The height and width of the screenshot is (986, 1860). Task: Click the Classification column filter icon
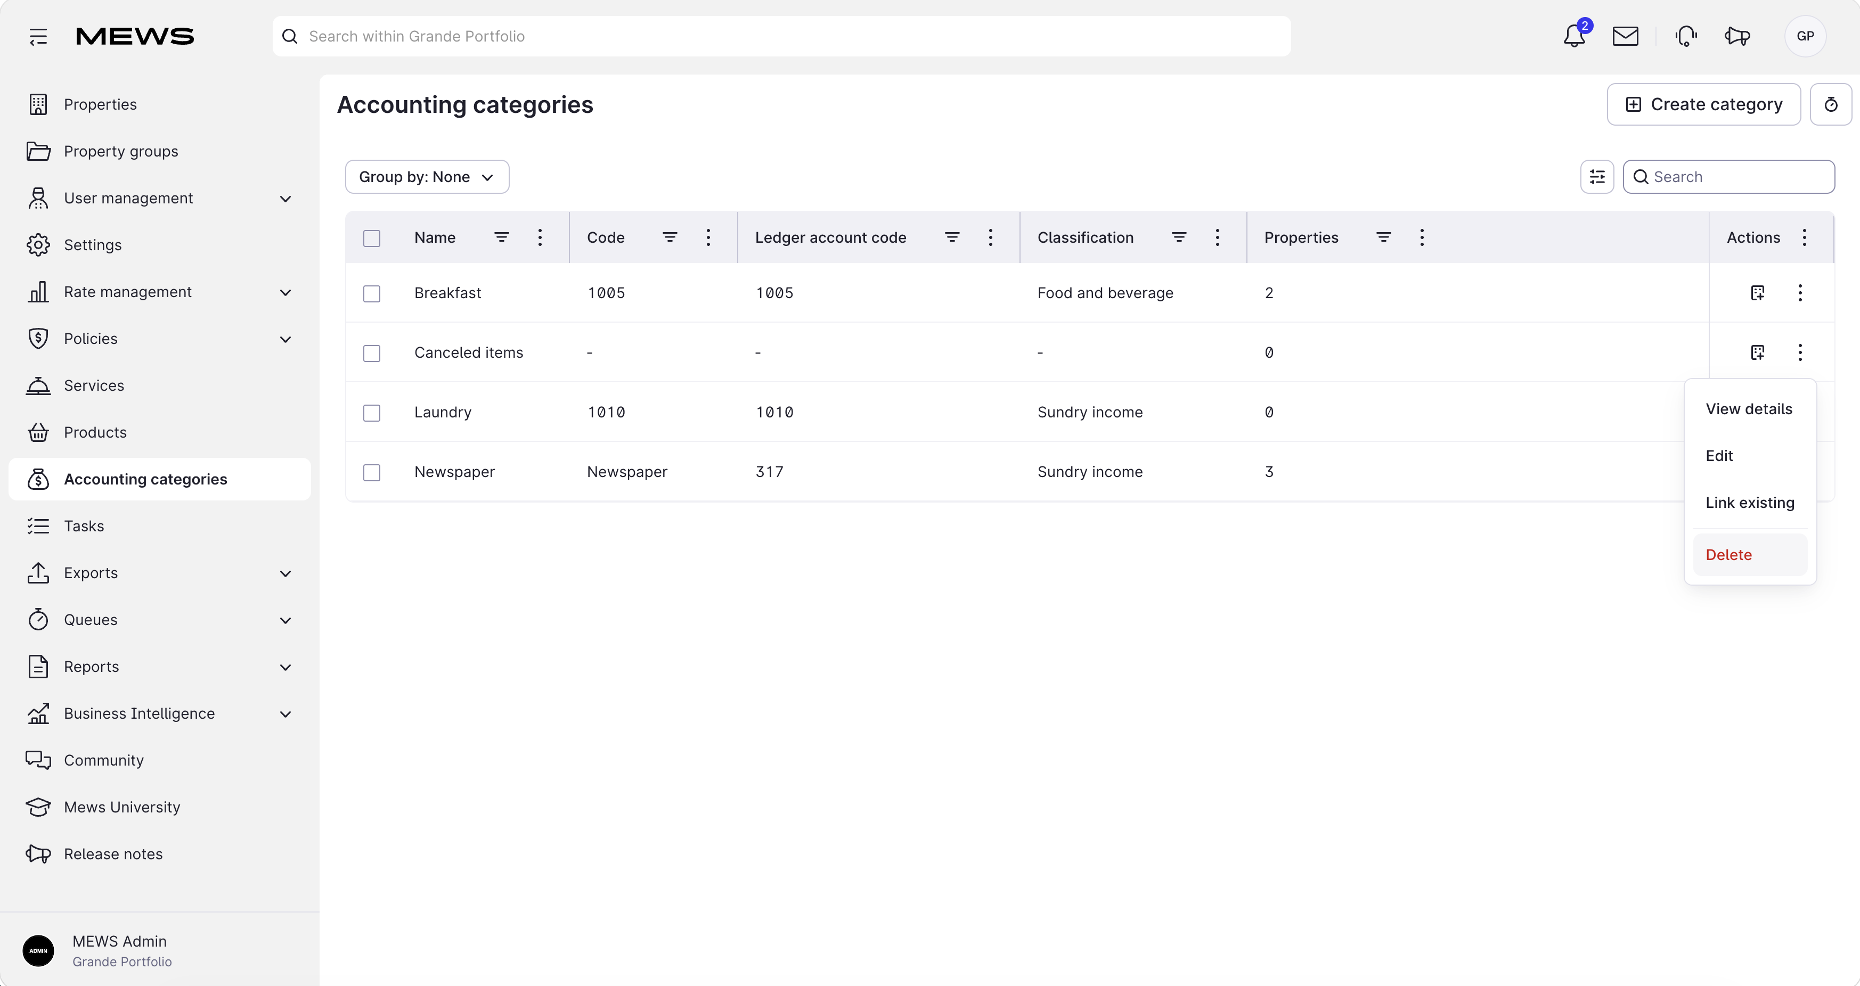point(1179,237)
